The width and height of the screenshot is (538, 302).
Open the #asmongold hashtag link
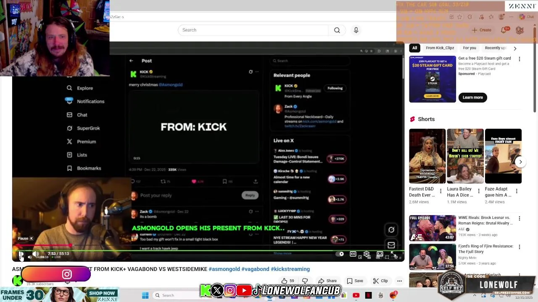(x=224, y=269)
